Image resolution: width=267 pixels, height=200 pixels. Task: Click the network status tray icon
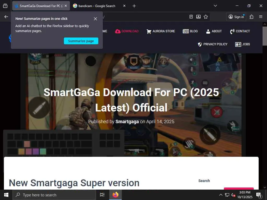227,195
